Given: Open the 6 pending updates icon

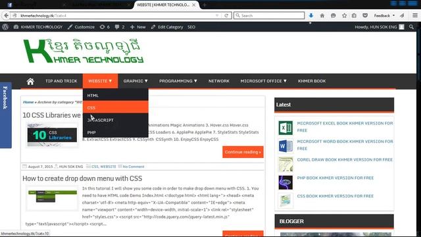Looking at the screenshot, I should [x=105, y=27].
